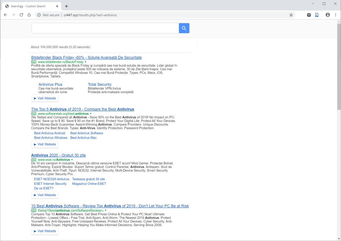Open Best Antivirus Mac sitelink
The width and height of the screenshot is (341, 241).
[83, 138]
